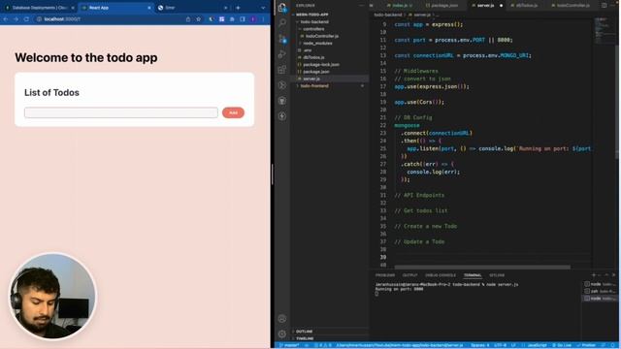Open the browser three-dot menu
The width and height of the screenshot is (621, 349).
coord(263,19)
